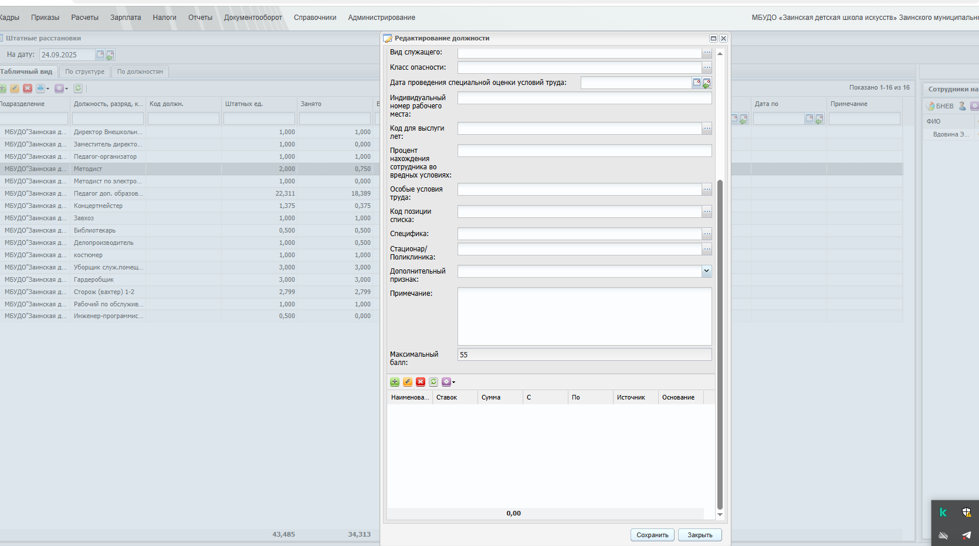Screen dimensions: 979x546
Task: Click scroll-down arrow of dialog scrollbar
Action: tap(720, 515)
